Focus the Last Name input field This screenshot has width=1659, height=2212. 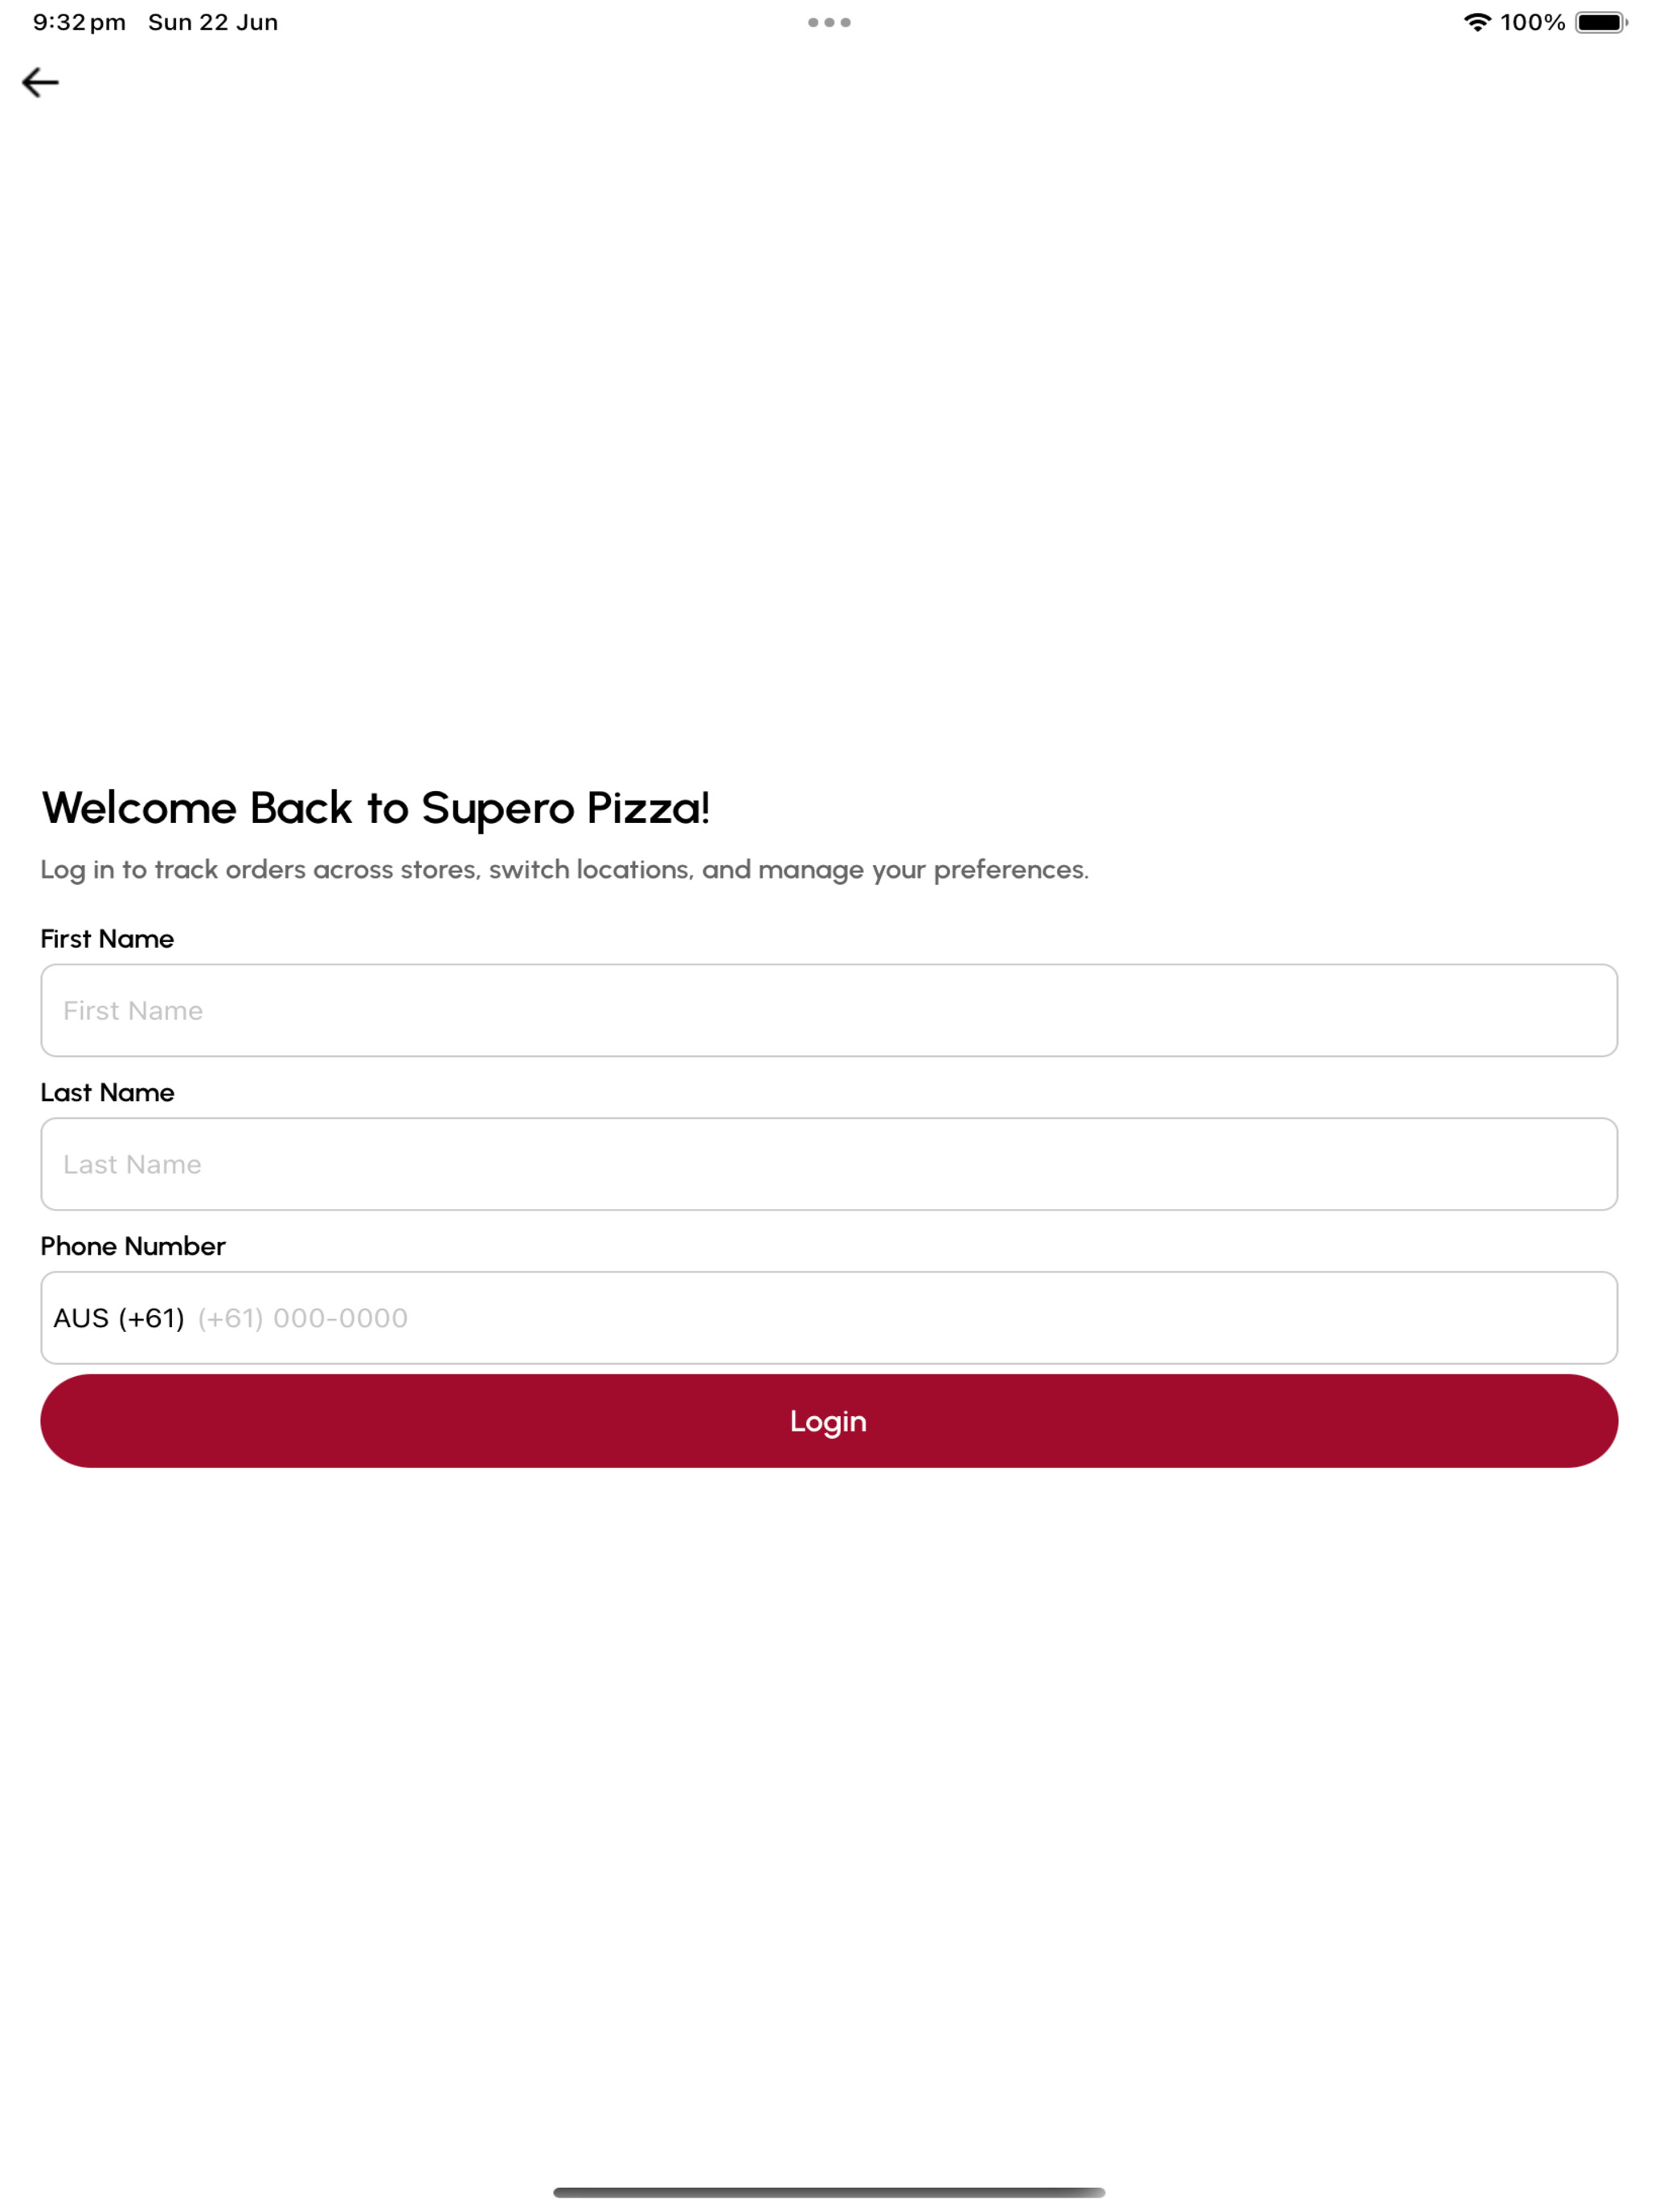point(829,1164)
